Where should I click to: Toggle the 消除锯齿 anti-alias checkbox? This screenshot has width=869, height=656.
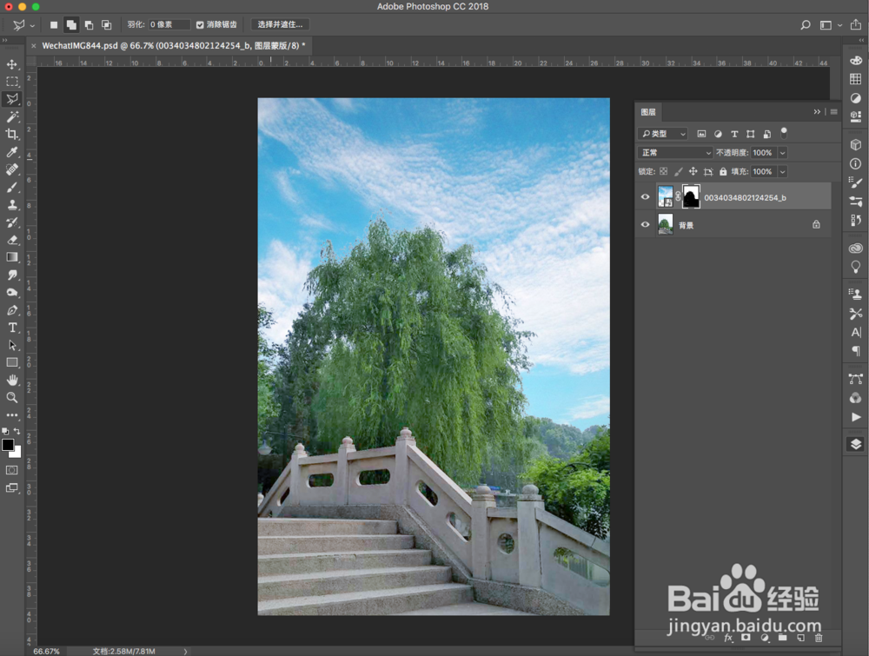tap(200, 24)
